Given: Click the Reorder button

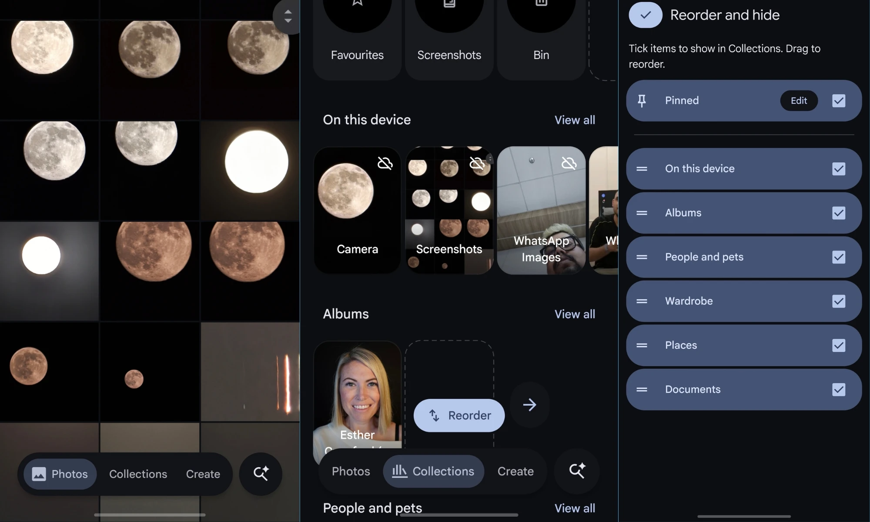Looking at the screenshot, I should (x=459, y=415).
